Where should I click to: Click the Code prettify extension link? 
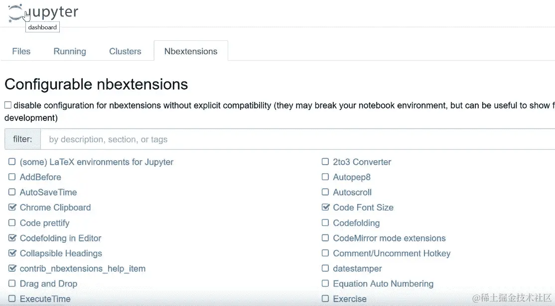click(44, 223)
